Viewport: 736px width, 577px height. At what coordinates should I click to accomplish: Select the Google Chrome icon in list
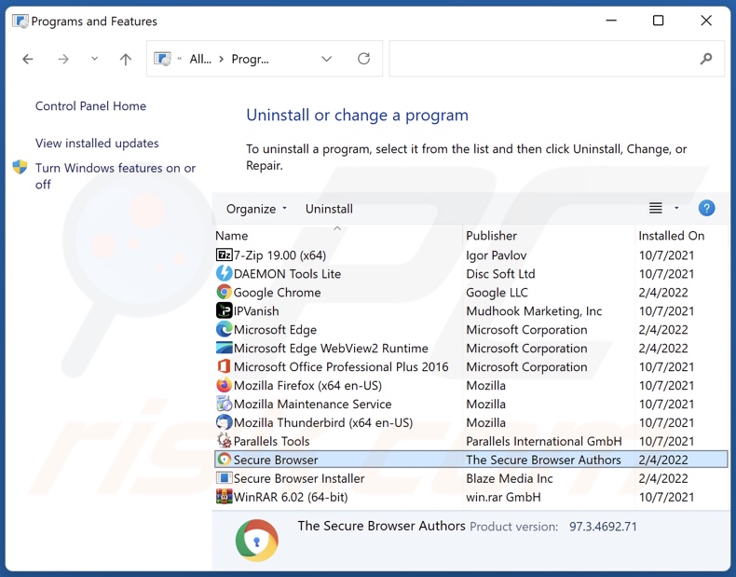[x=224, y=293]
